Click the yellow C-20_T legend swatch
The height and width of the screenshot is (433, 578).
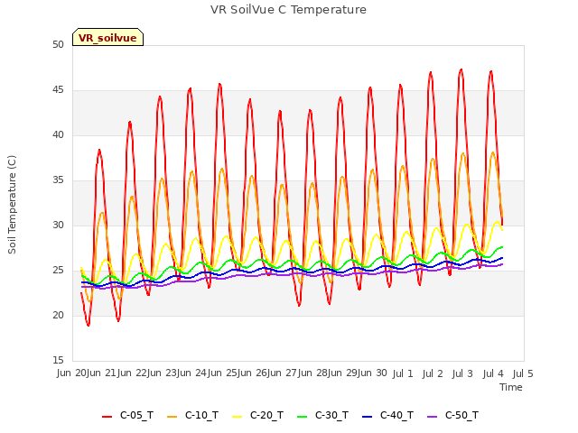tap(237, 417)
